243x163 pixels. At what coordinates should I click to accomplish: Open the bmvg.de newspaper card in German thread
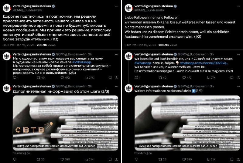tap(187, 123)
